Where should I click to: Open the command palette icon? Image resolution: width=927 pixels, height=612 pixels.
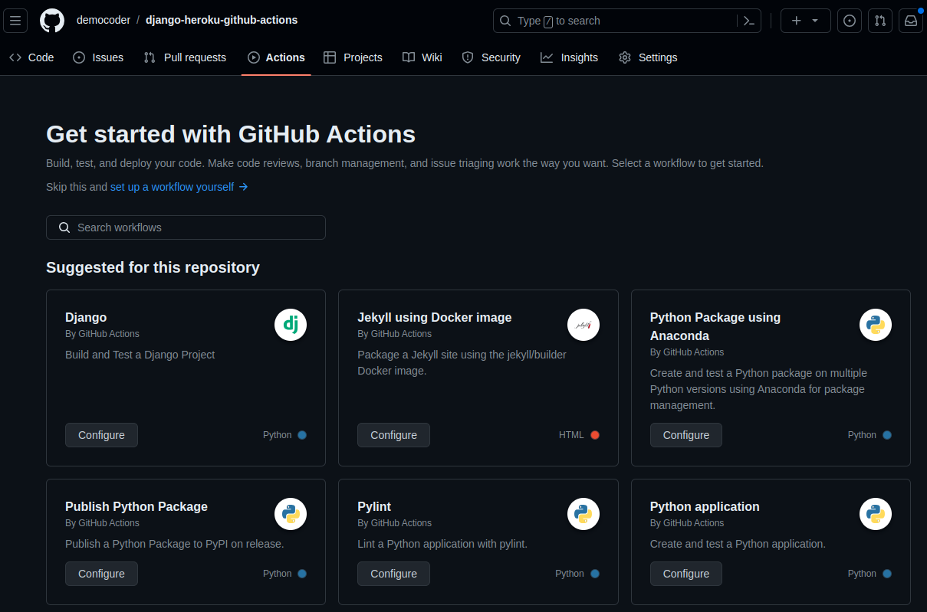749,21
